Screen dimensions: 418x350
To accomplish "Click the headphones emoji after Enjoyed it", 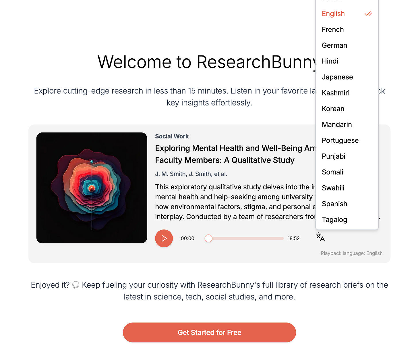I will [76, 285].
